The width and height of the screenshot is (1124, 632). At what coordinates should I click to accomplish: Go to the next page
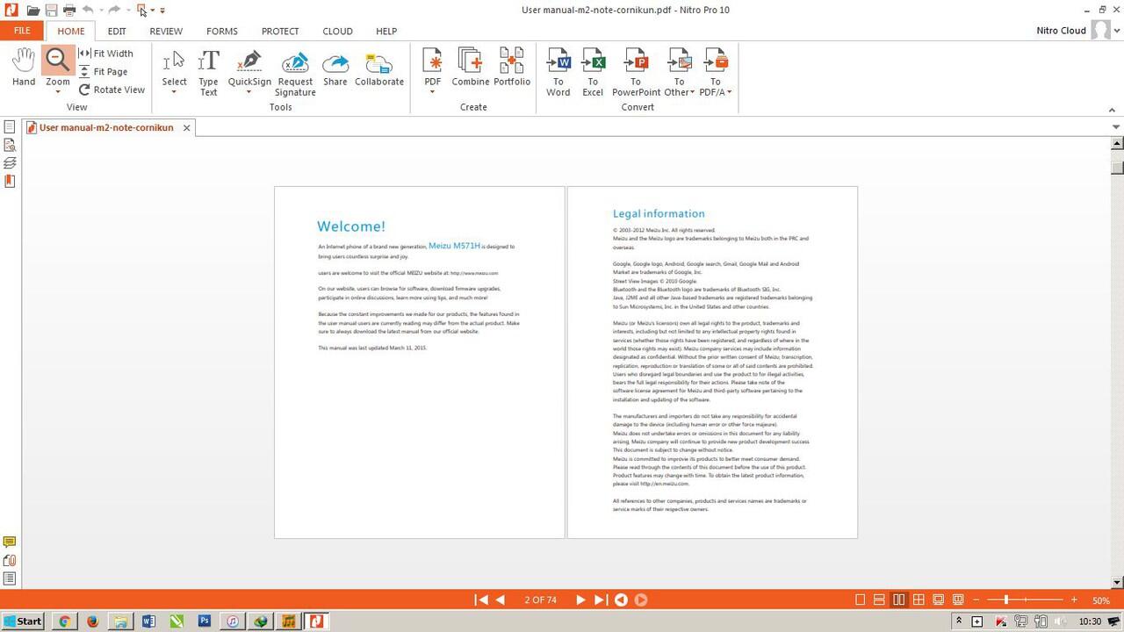coord(580,600)
